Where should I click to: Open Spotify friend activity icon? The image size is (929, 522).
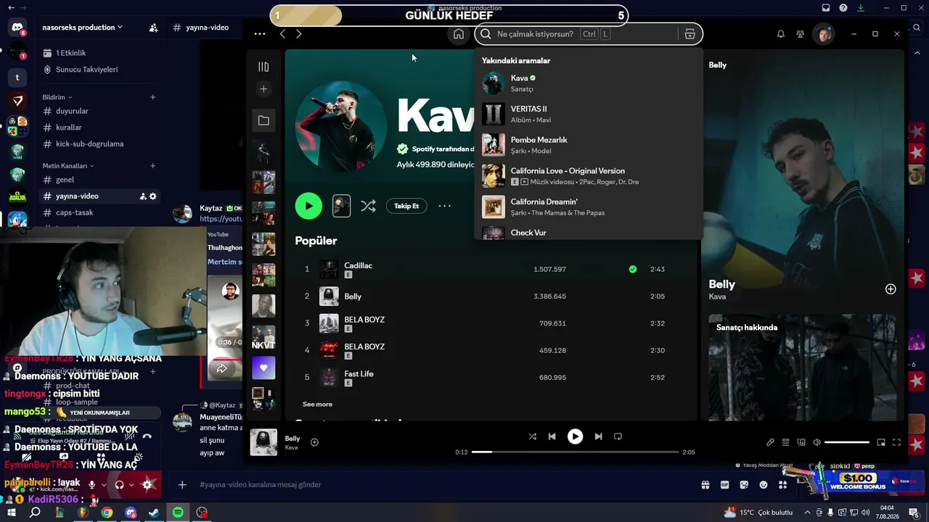800,34
